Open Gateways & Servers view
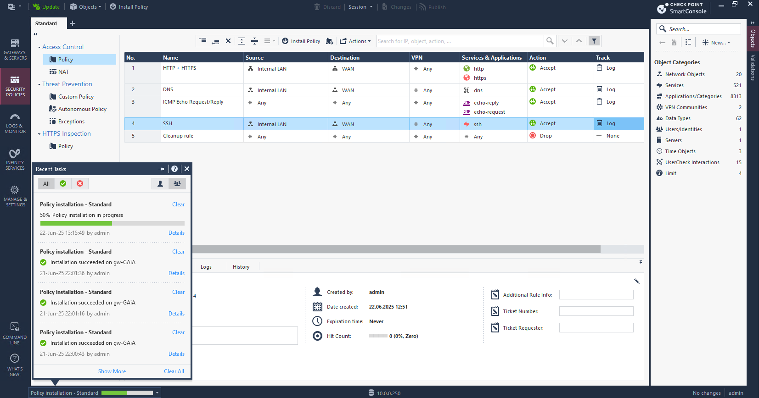This screenshot has width=759, height=398. click(x=15, y=50)
